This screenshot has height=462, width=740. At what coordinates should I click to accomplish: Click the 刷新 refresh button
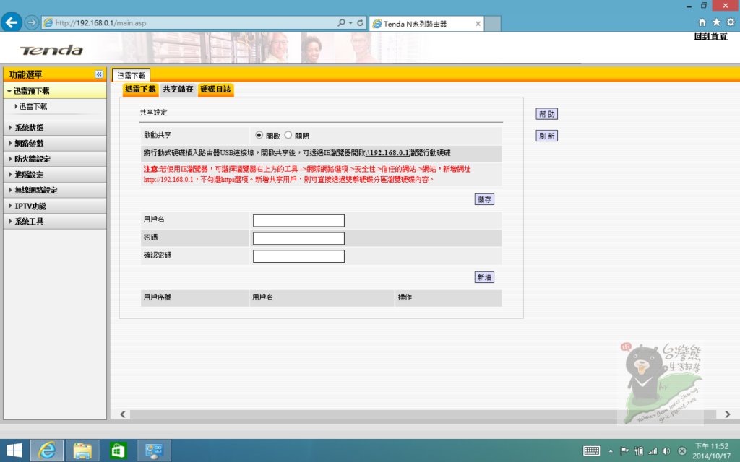pyautogui.click(x=546, y=136)
